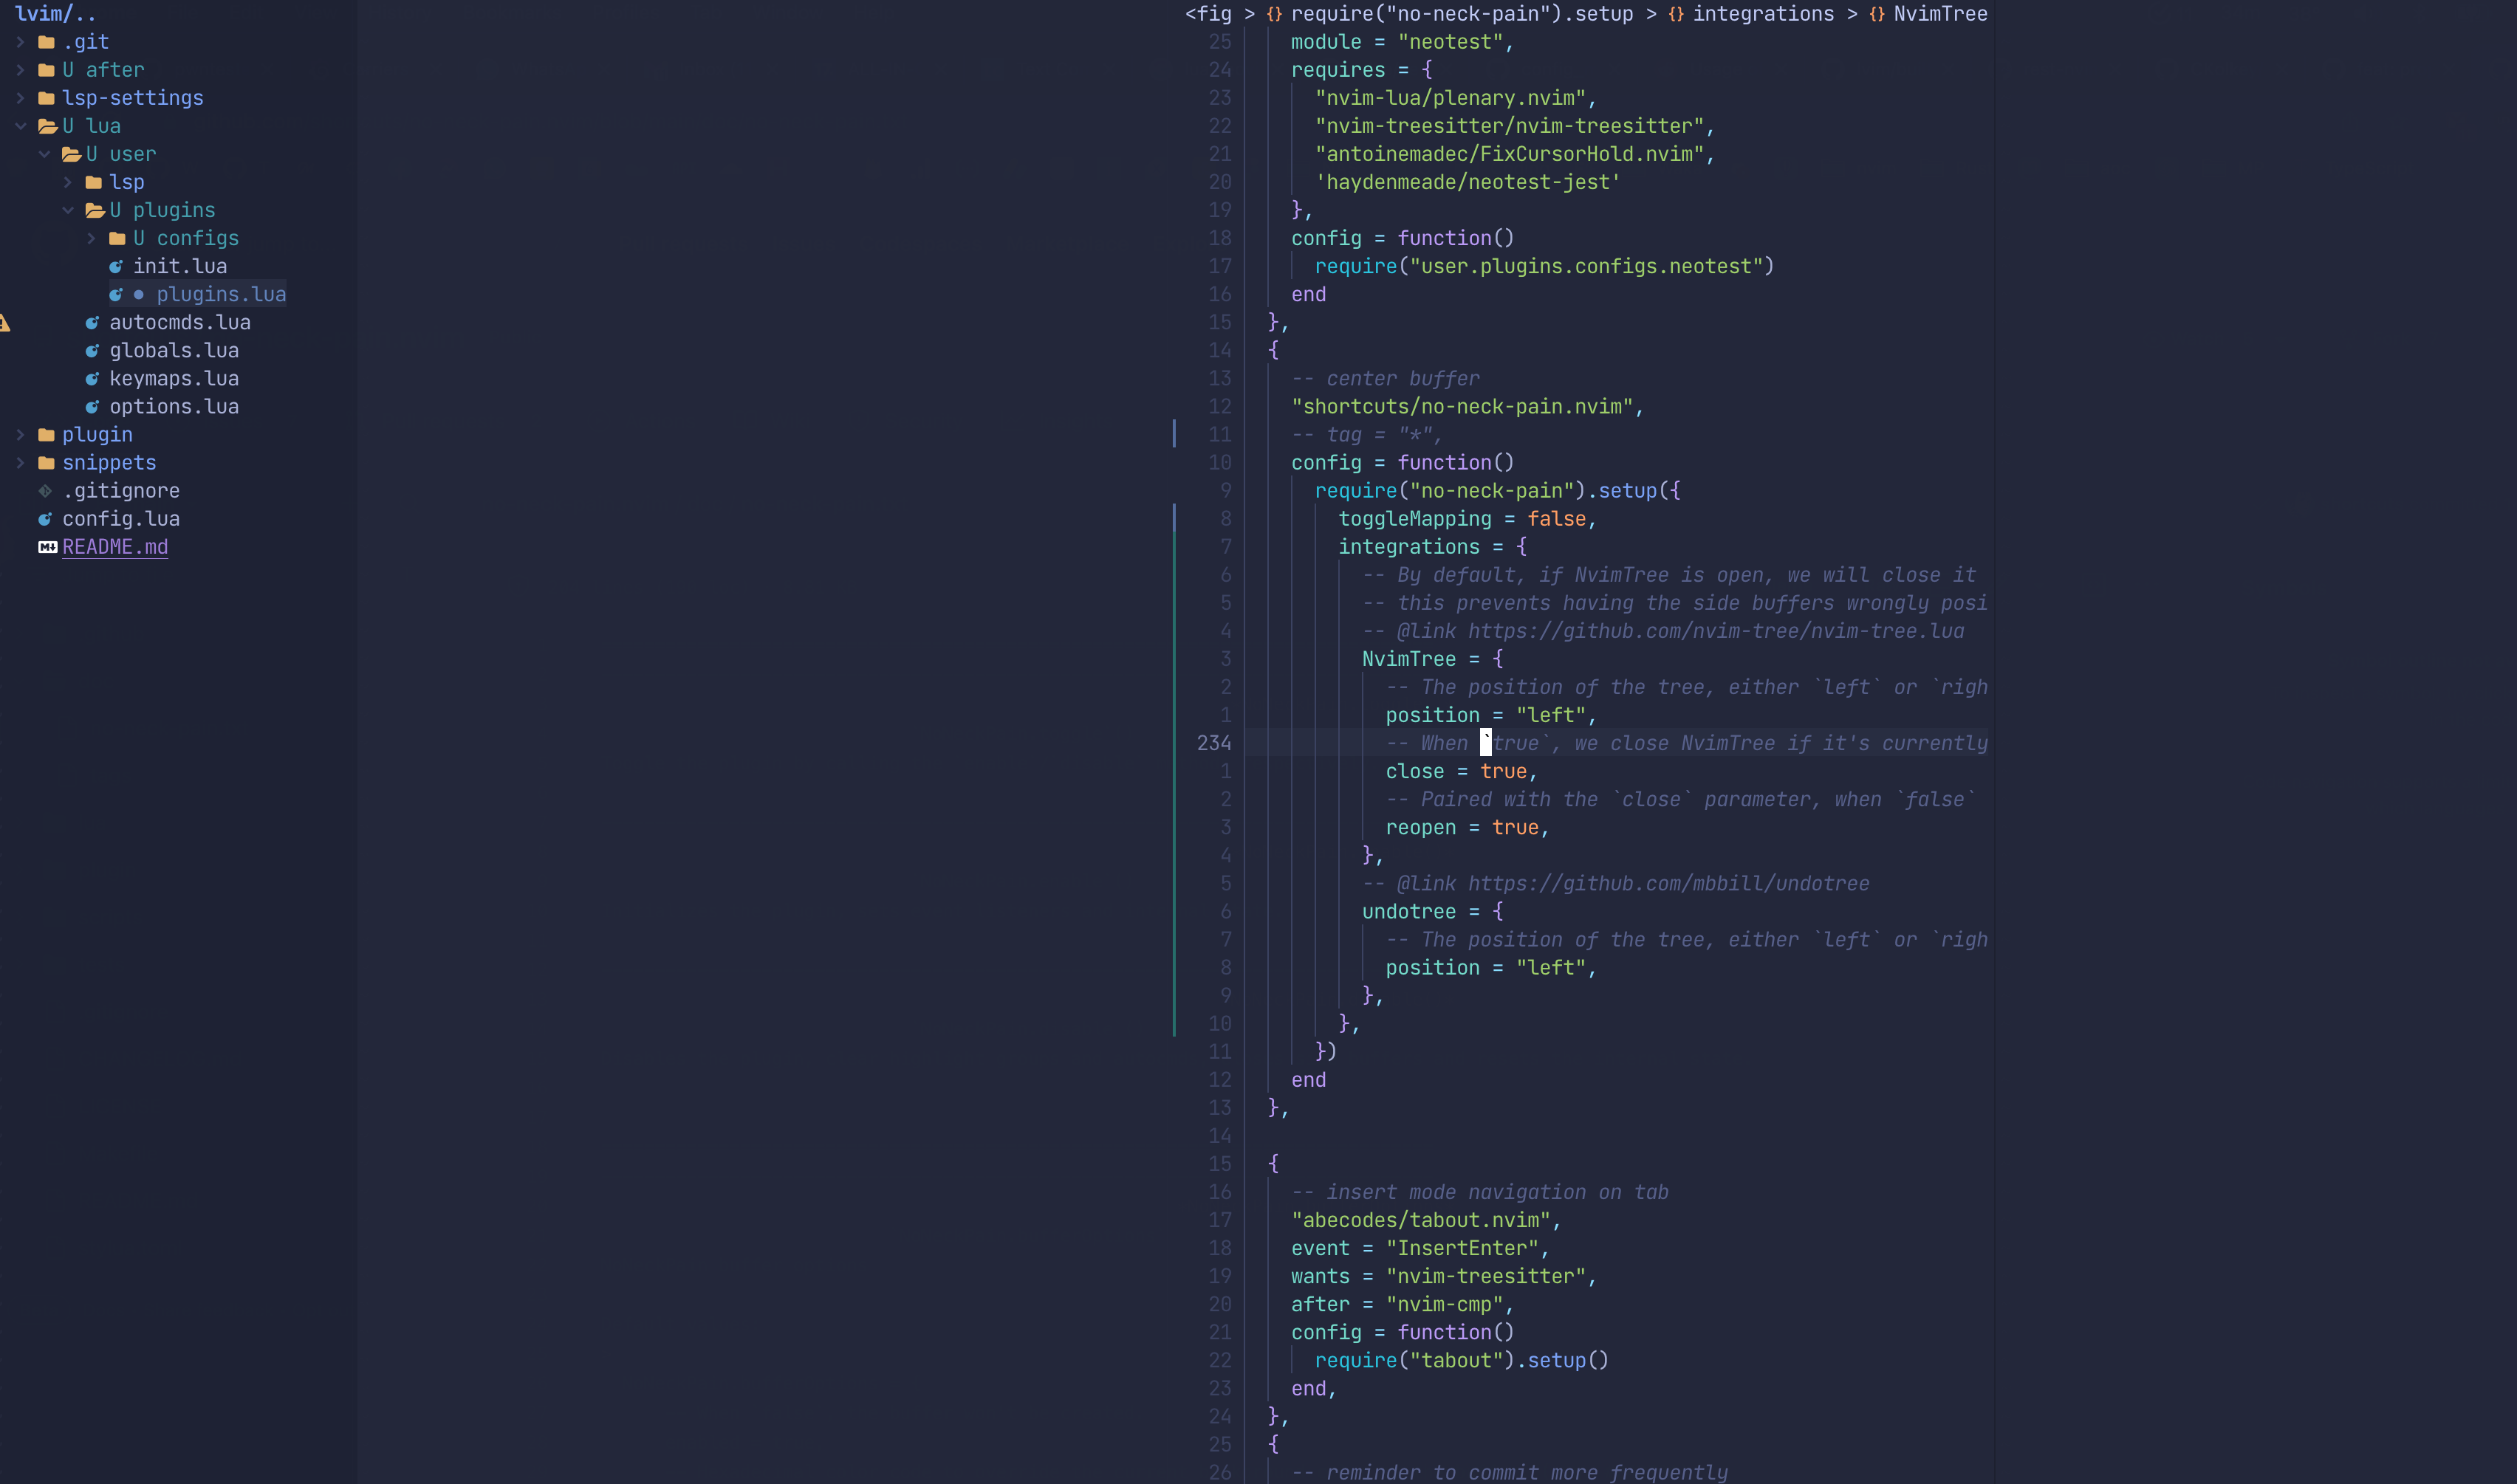Open plugins.lua in the file tree
This screenshot has width=2517, height=1484.
pyautogui.click(x=221, y=294)
